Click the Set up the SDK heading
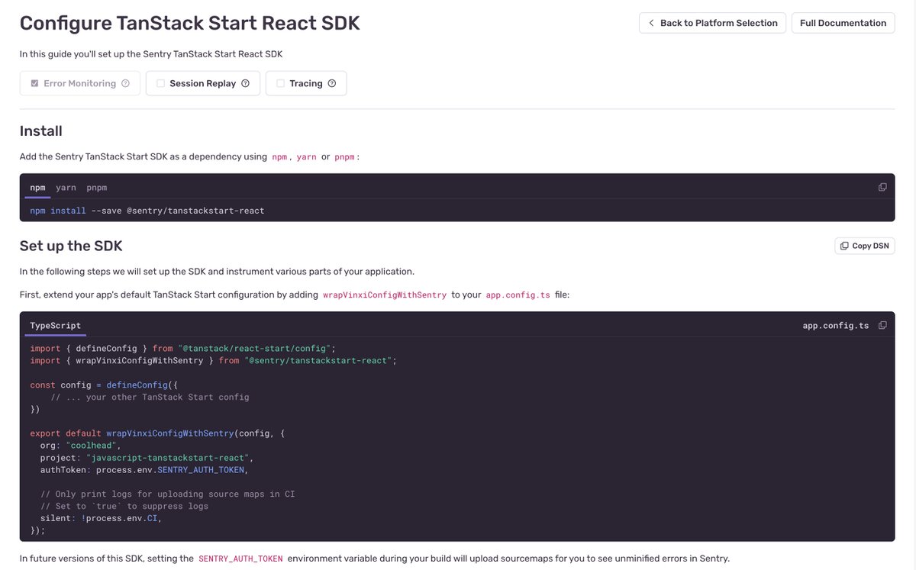Viewport: 916px width, 570px height. [x=71, y=246]
